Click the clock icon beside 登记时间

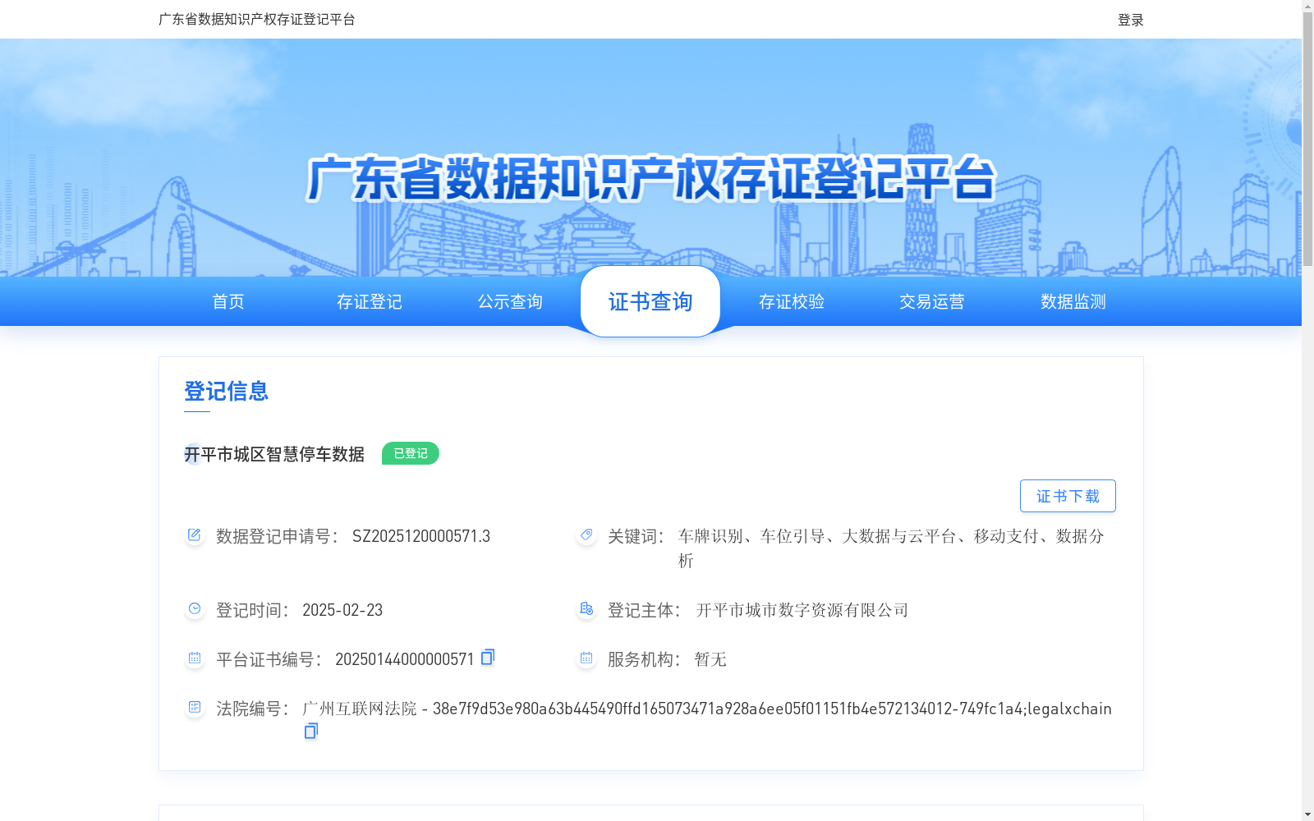pyautogui.click(x=195, y=609)
